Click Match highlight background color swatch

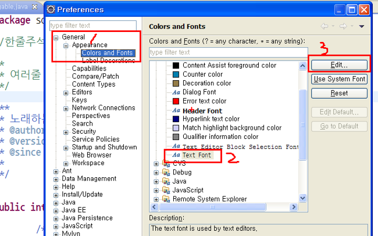(x=176, y=128)
